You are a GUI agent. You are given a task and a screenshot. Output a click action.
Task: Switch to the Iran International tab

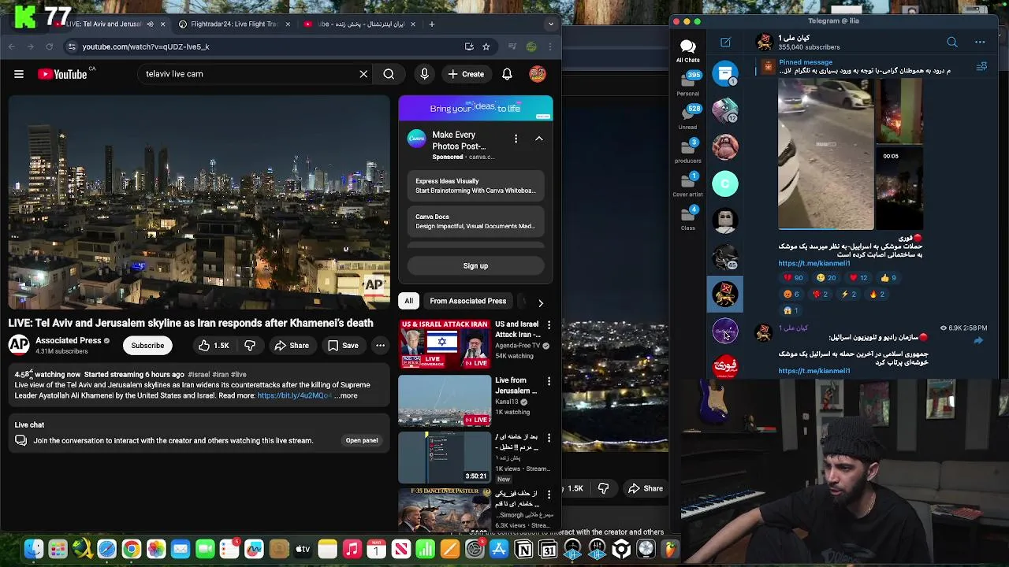[359, 24]
